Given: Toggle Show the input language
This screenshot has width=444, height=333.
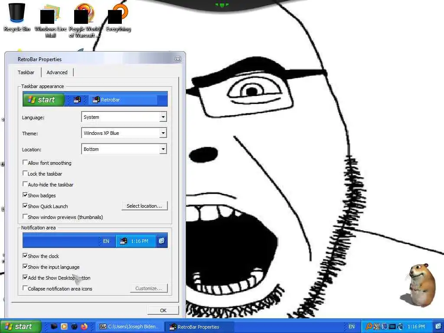Looking at the screenshot, I should click(25, 267).
